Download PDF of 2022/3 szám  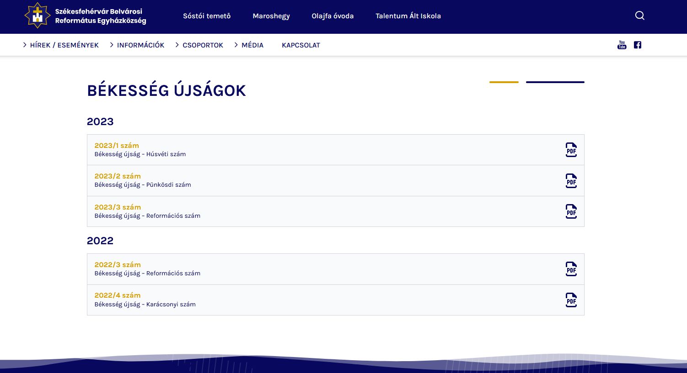571,269
